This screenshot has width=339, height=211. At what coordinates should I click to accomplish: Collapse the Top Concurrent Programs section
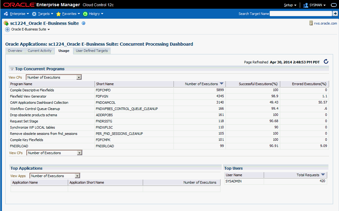point(12,69)
